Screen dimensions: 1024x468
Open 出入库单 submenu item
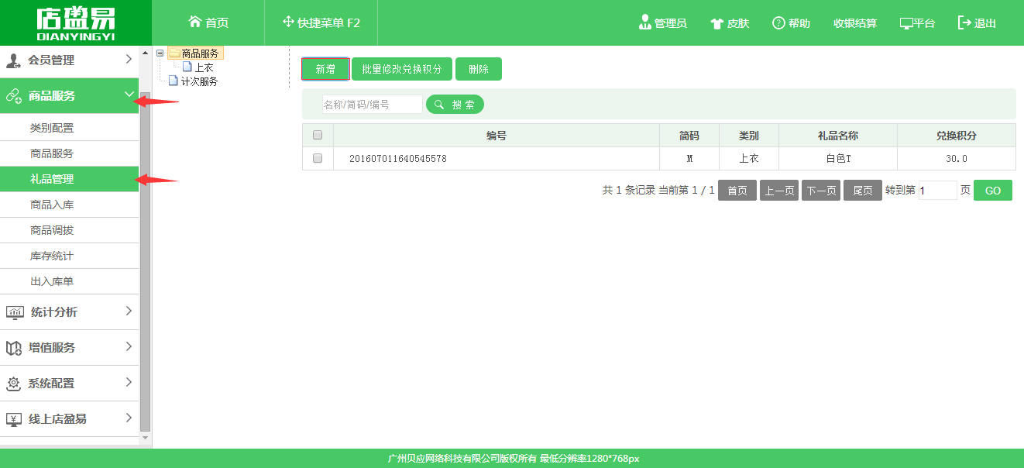click(x=70, y=281)
